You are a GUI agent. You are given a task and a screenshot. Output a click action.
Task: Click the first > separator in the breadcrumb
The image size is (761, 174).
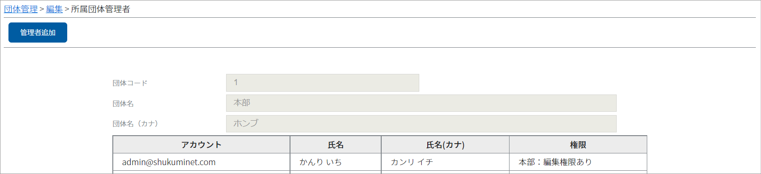coord(42,9)
